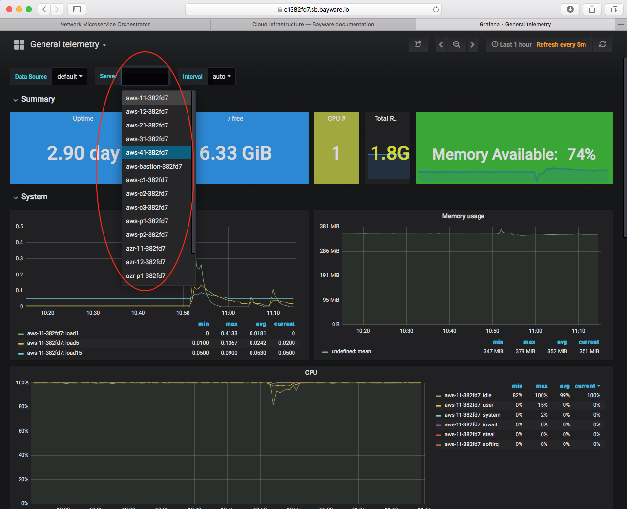Choose aws-c2-382fd7 from server list
Image resolution: width=627 pixels, height=509 pixels.
click(x=157, y=193)
